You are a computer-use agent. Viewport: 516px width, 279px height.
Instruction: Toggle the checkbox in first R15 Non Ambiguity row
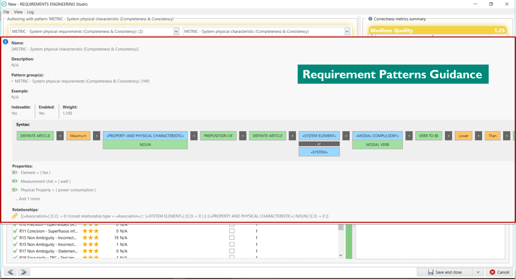(232, 237)
